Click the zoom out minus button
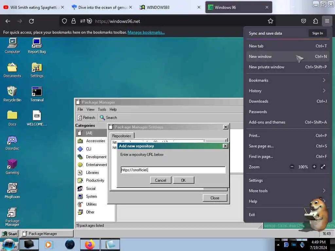The image size is (335, 251). (292, 167)
